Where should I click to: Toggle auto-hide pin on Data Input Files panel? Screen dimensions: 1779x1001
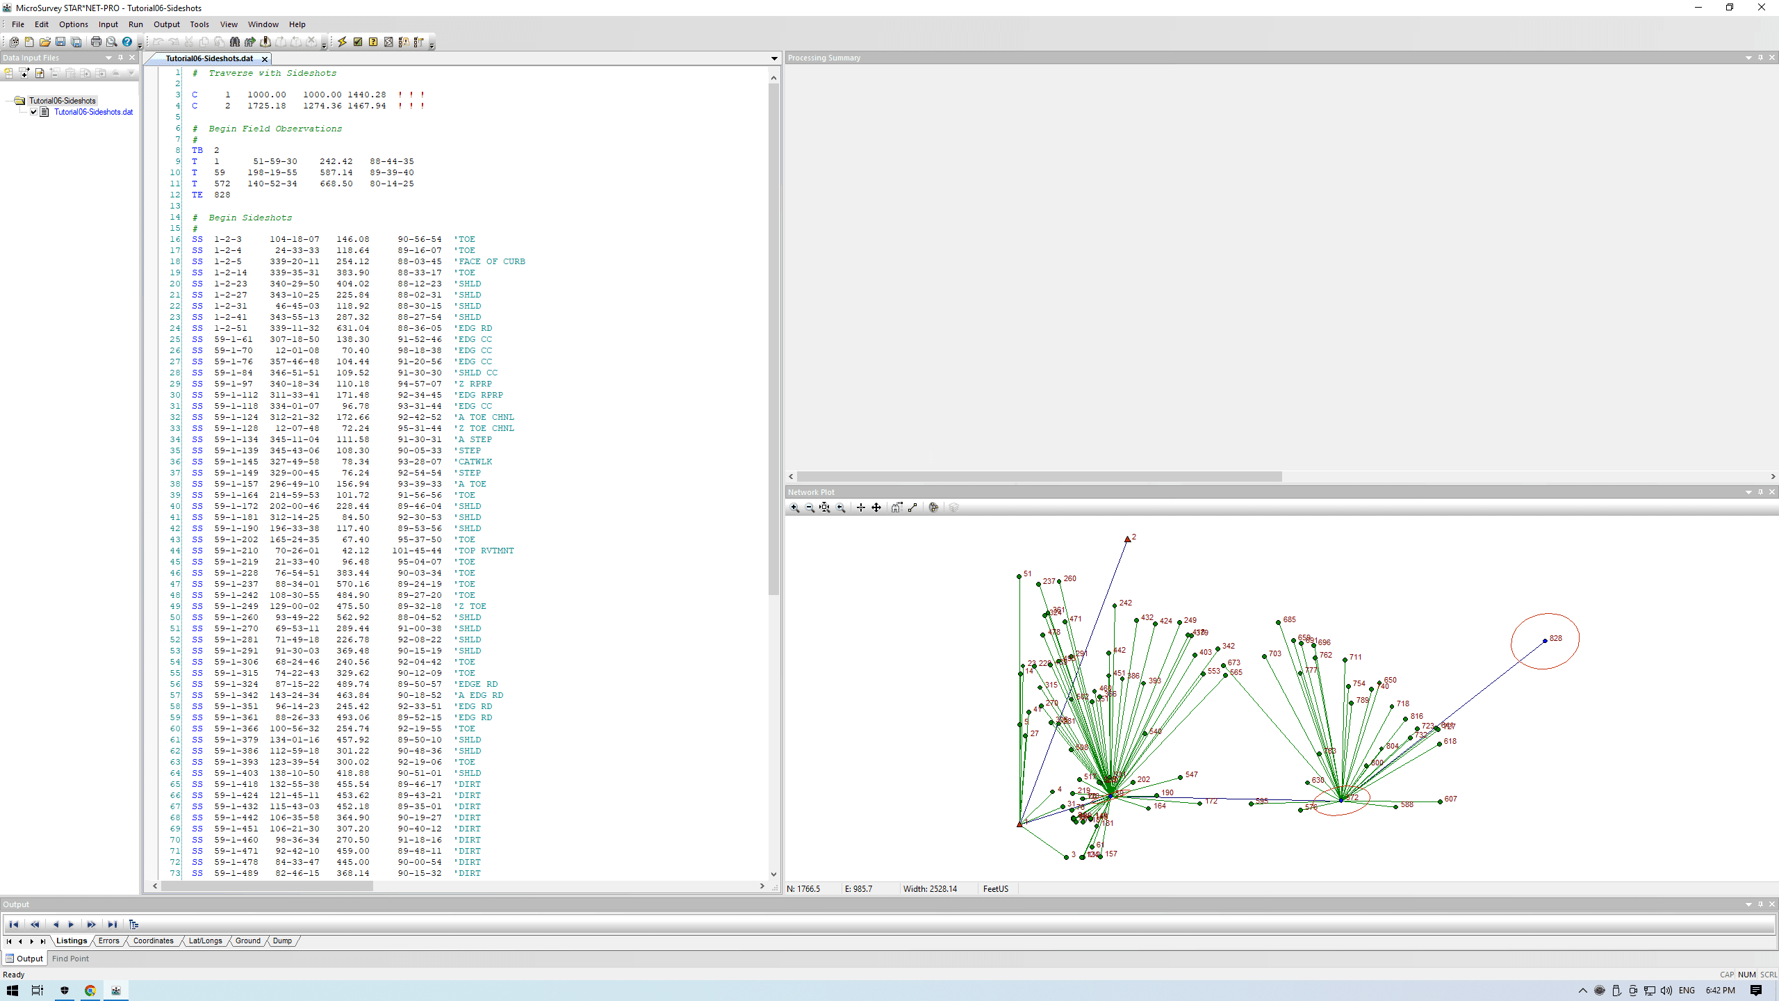pos(120,58)
